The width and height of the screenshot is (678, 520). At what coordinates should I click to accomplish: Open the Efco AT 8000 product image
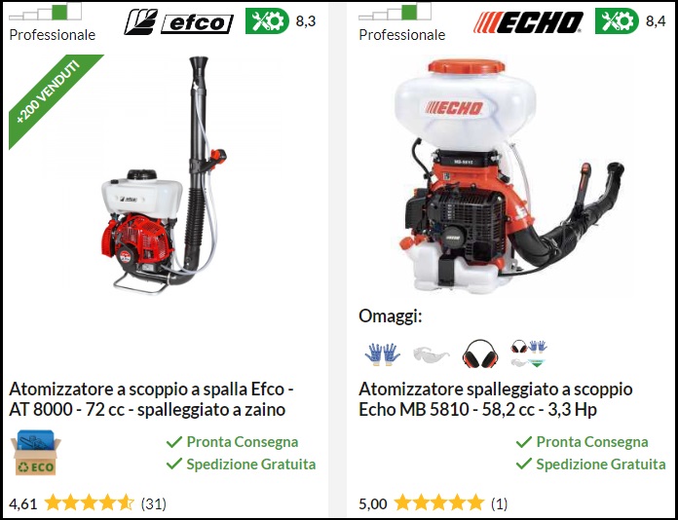[165, 175]
